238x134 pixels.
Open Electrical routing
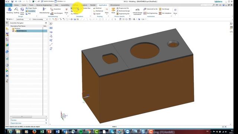(97, 8)
